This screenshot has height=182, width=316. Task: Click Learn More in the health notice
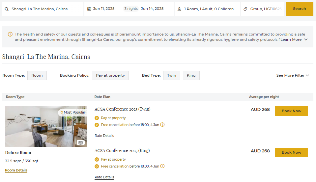click(291, 39)
